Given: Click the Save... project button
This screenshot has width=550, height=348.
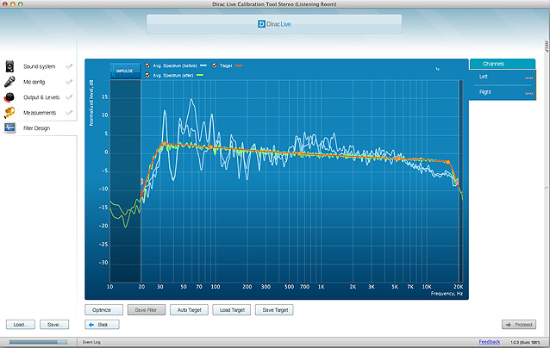Looking at the screenshot, I should coord(54,325).
